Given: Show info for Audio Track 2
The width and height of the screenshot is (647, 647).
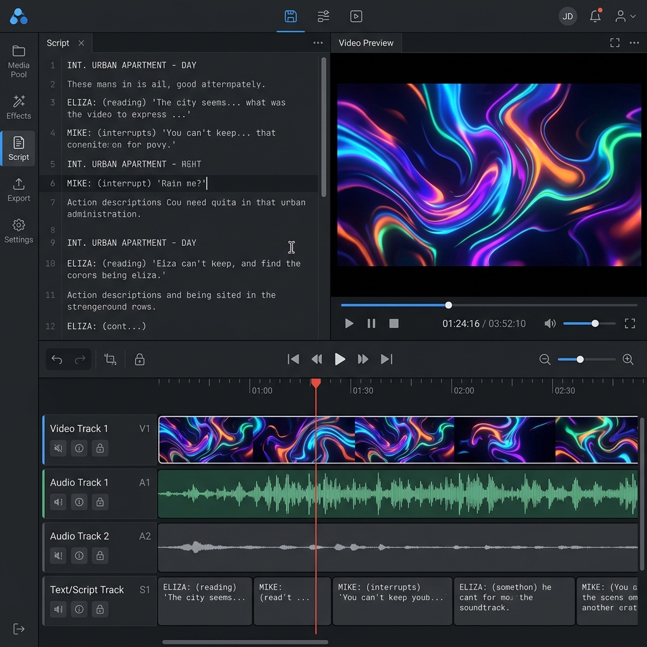Looking at the screenshot, I should pos(79,555).
